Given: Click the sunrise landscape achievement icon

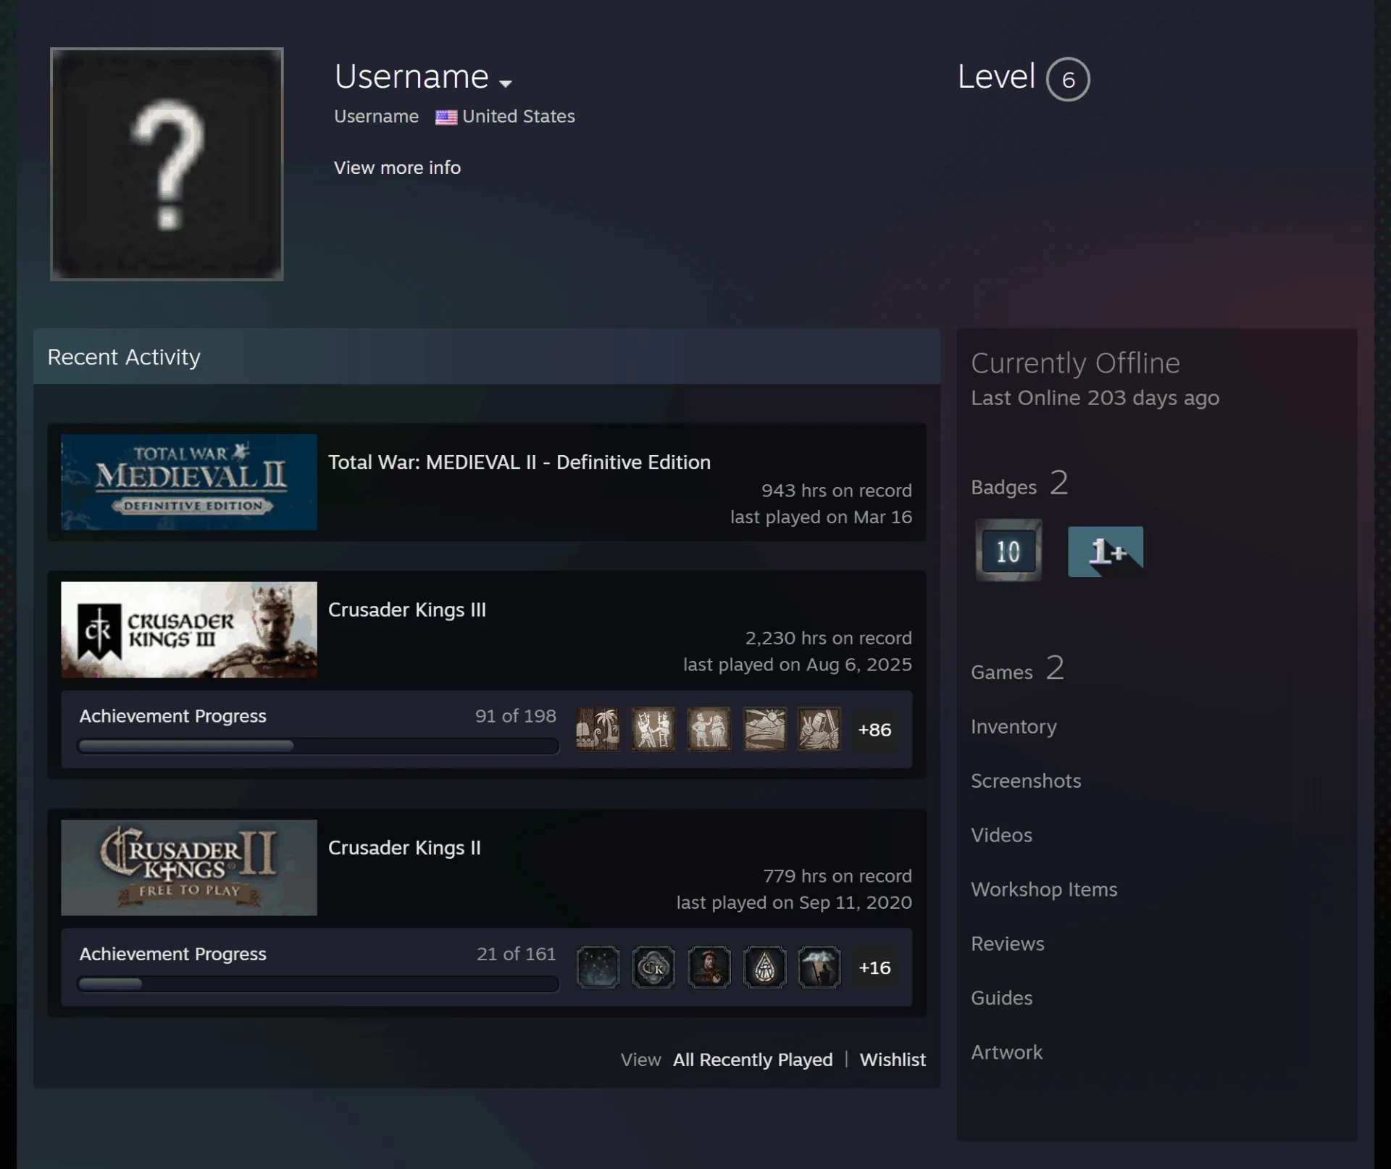Looking at the screenshot, I should [x=765, y=729].
